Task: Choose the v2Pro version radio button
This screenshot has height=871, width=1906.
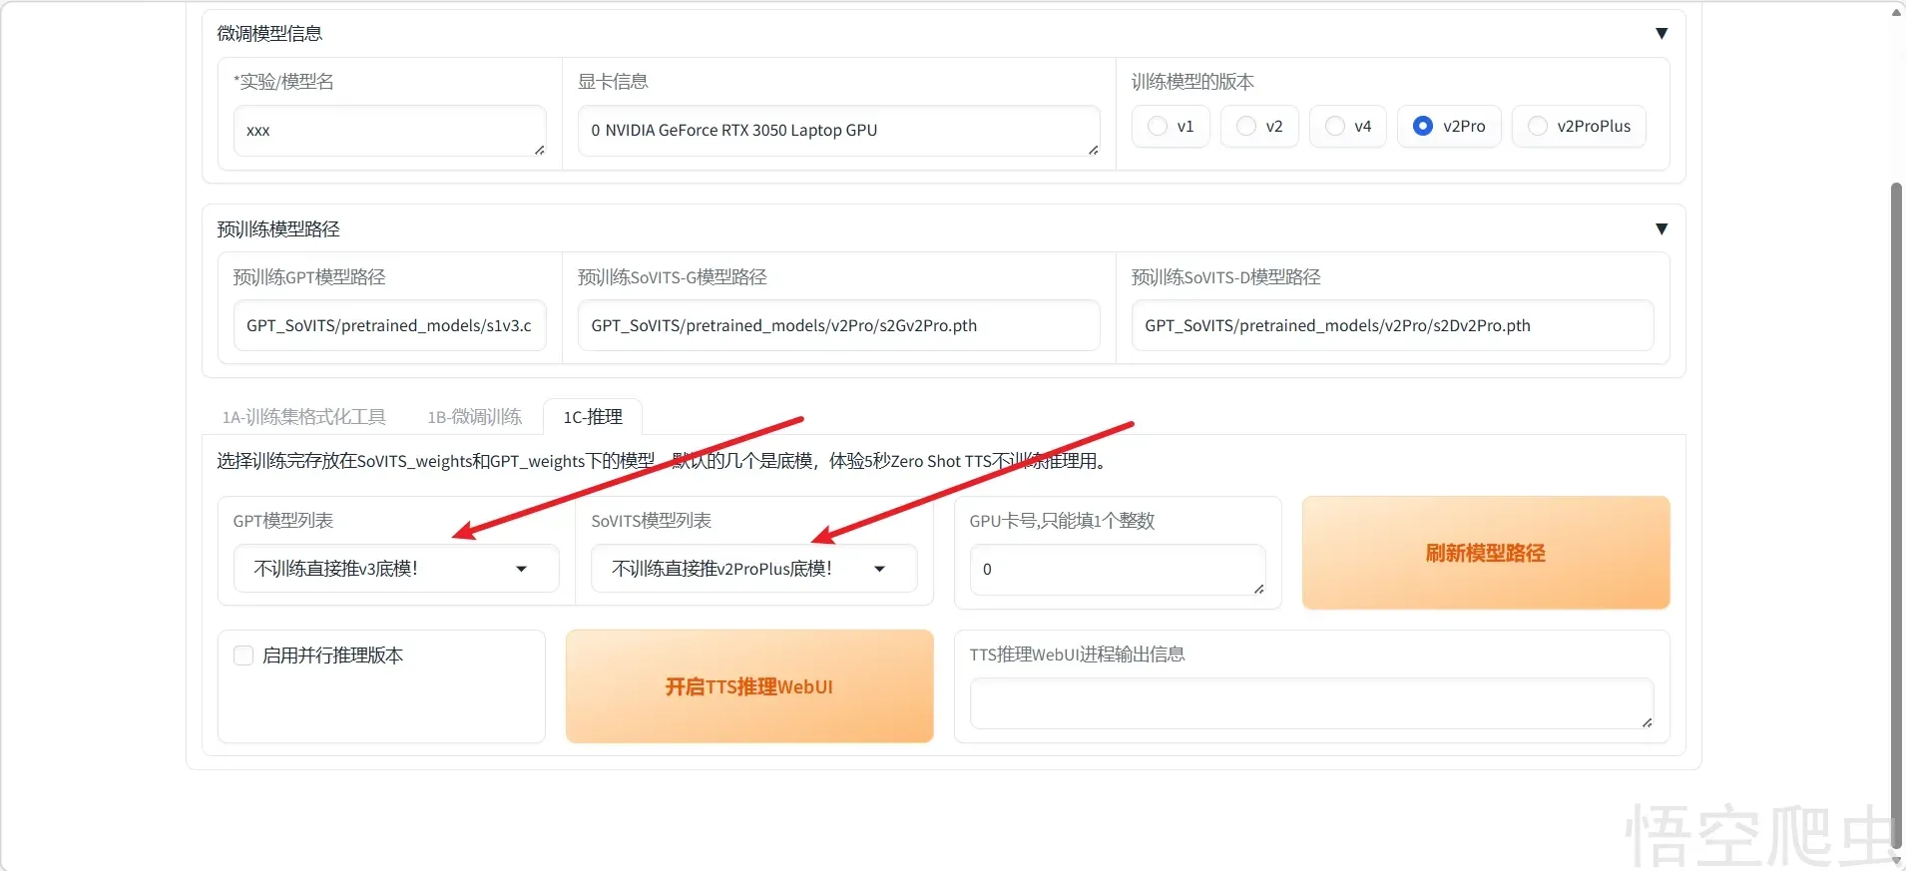Action: [x=1423, y=127]
